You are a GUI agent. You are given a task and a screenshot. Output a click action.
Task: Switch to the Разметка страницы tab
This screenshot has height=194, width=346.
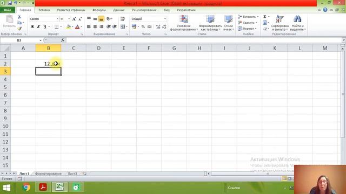click(x=71, y=10)
